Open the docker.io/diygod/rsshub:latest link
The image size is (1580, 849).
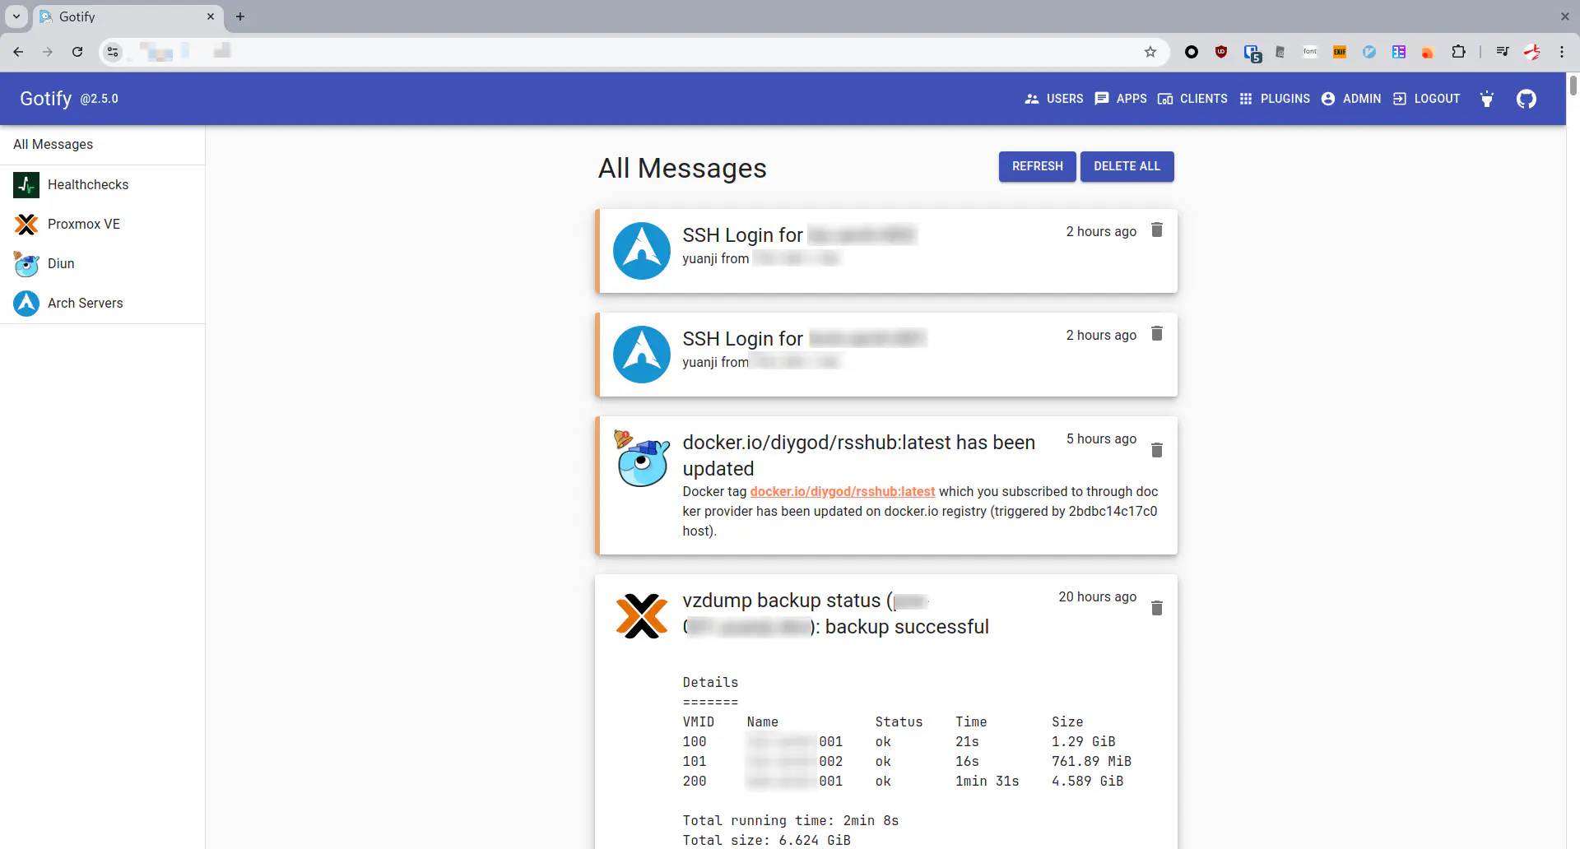point(843,491)
